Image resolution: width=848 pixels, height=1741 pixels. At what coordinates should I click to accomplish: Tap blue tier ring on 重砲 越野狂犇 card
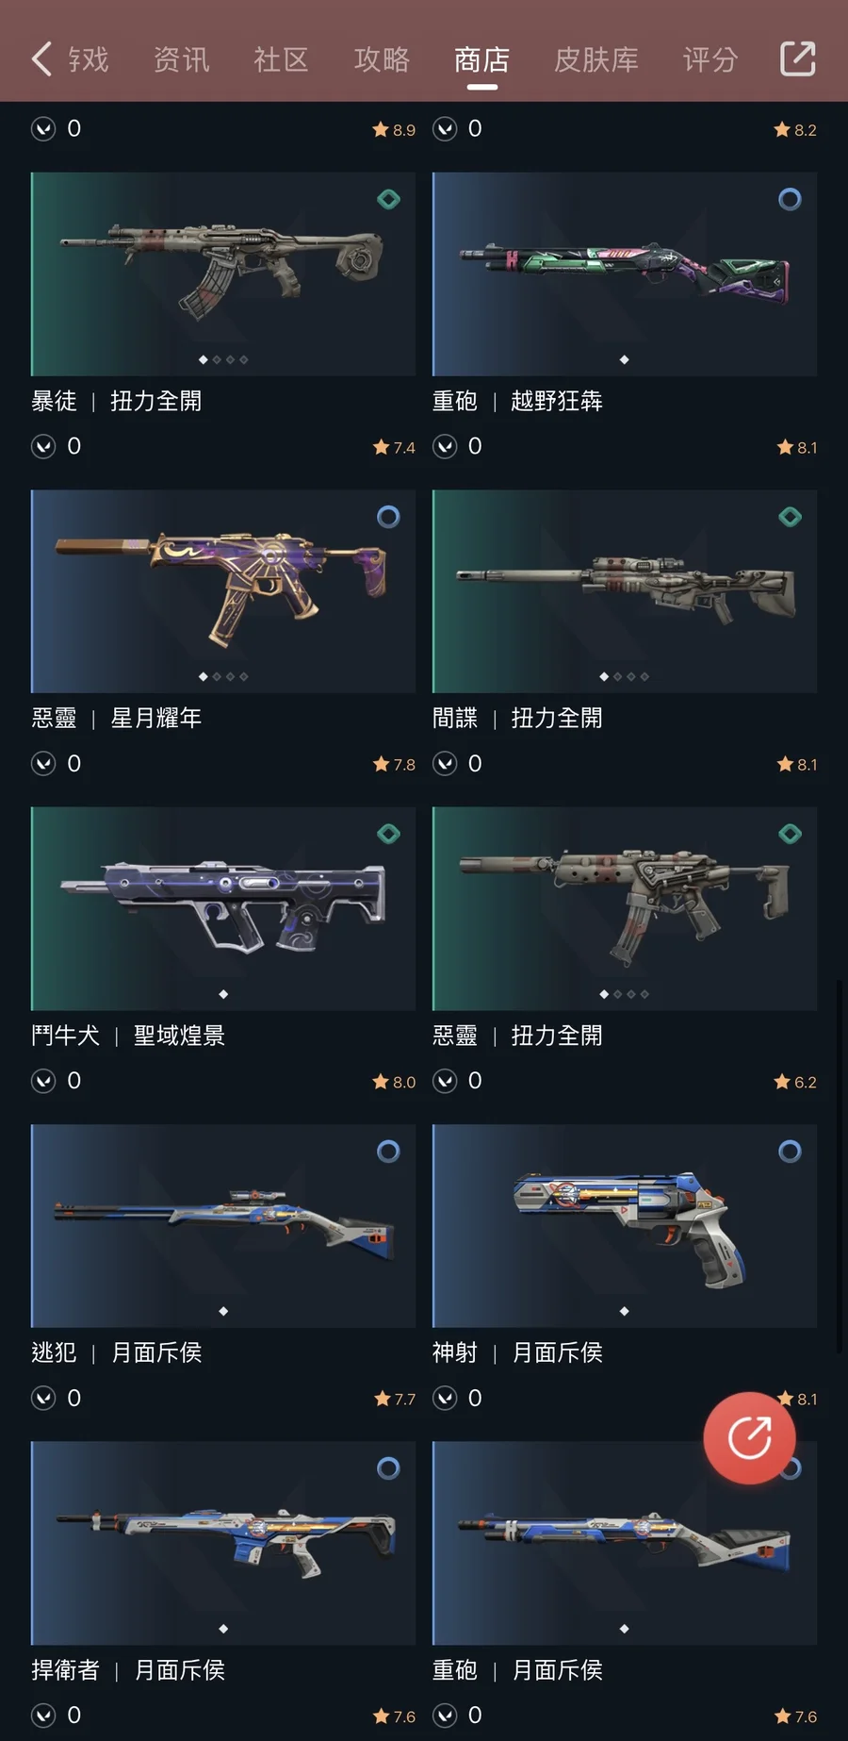[x=790, y=199]
